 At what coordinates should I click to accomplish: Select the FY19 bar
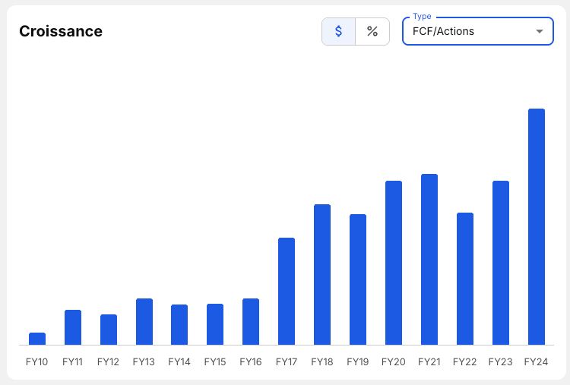(x=358, y=279)
